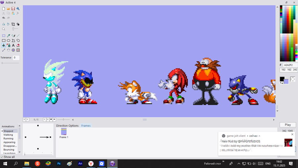Click the add frame plus button
Viewport: 298px width, 168px height.
(51, 120)
